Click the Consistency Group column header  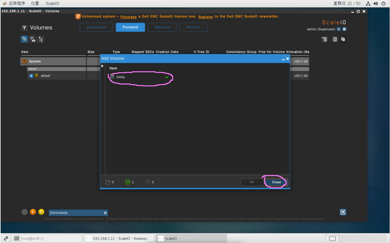[x=241, y=52]
